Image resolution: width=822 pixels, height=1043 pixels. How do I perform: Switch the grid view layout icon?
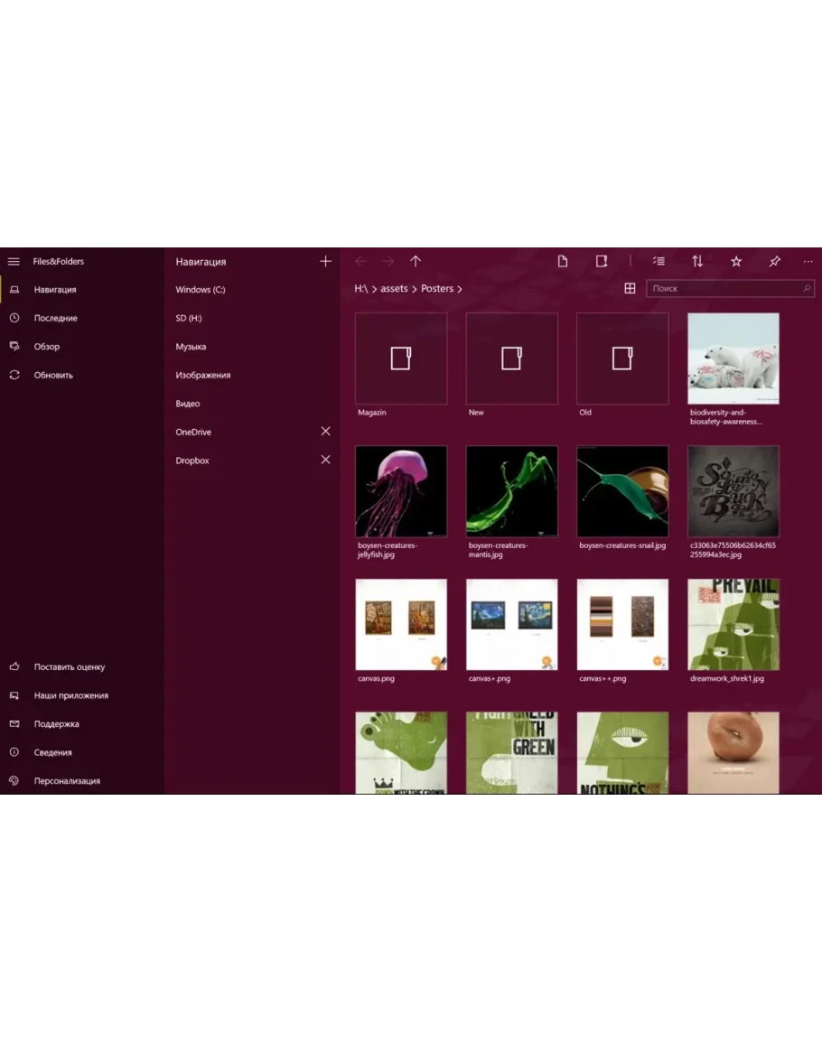[x=630, y=289]
